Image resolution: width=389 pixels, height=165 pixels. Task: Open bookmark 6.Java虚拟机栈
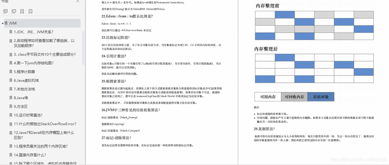tap(26, 81)
